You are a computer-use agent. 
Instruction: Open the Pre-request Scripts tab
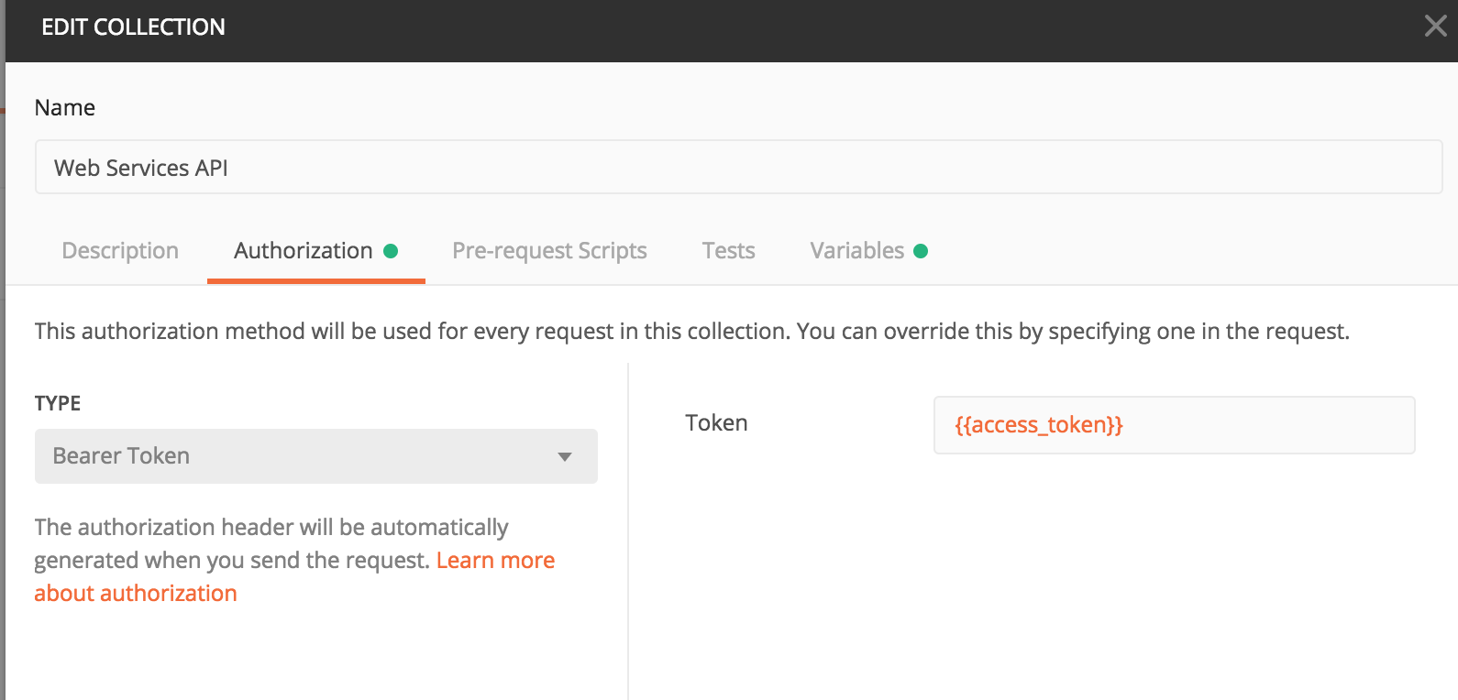point(549,251)
